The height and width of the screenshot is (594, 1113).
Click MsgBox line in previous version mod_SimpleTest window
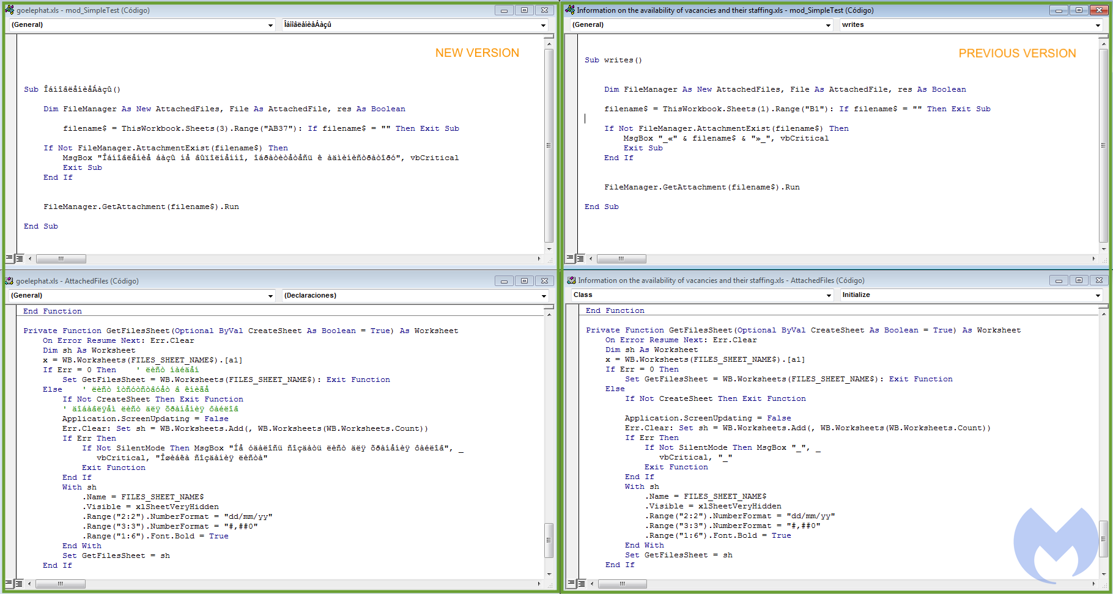[x=727, y=138]
